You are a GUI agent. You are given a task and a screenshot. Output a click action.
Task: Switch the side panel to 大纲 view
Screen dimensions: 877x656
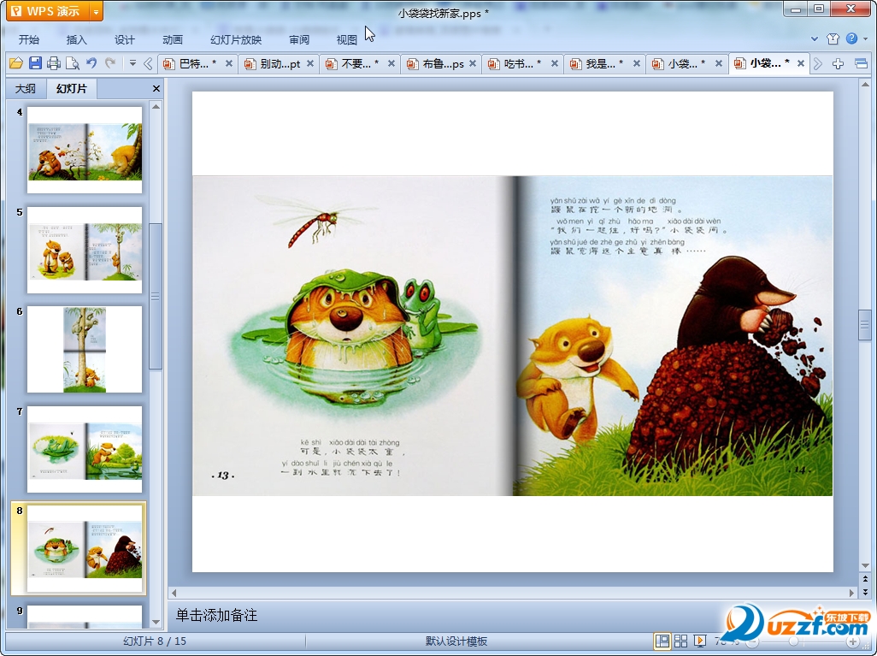click(26, 88)
